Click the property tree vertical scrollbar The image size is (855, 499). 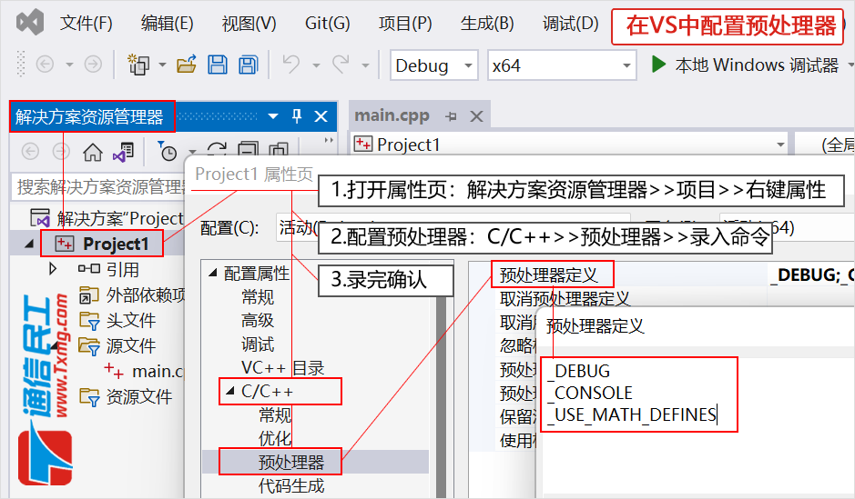pyautogui.click(x=441, y=397)
